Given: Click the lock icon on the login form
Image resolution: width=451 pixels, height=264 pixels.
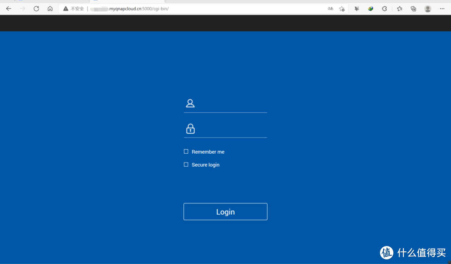Looking at the screenshot, I should click(x=190, y=129).
